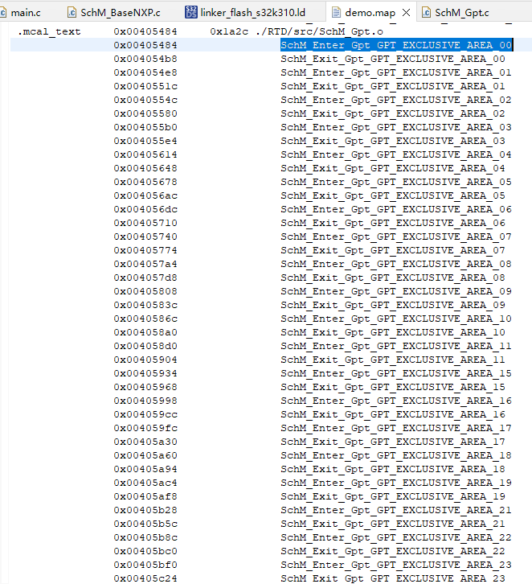
Task: Click SchM_Exit_Gpt_GPT_EXCLUSIVE_AREA_19 symbol
Action: pos(393,496)
